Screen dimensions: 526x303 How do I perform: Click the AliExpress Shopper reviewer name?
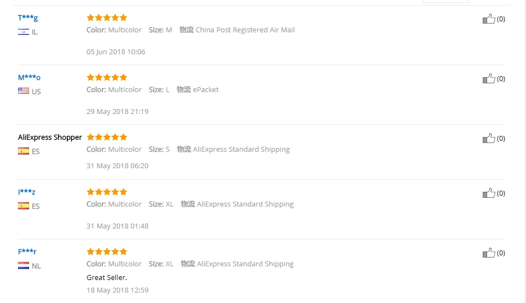tap(50, 137)
